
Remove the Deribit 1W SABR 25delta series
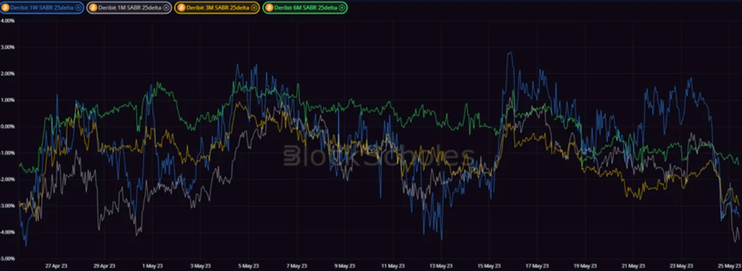click(x=78, y=8)
